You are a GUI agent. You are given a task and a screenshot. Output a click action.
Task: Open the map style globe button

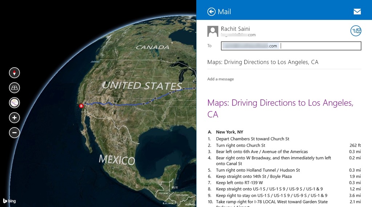tap(14, 103)
